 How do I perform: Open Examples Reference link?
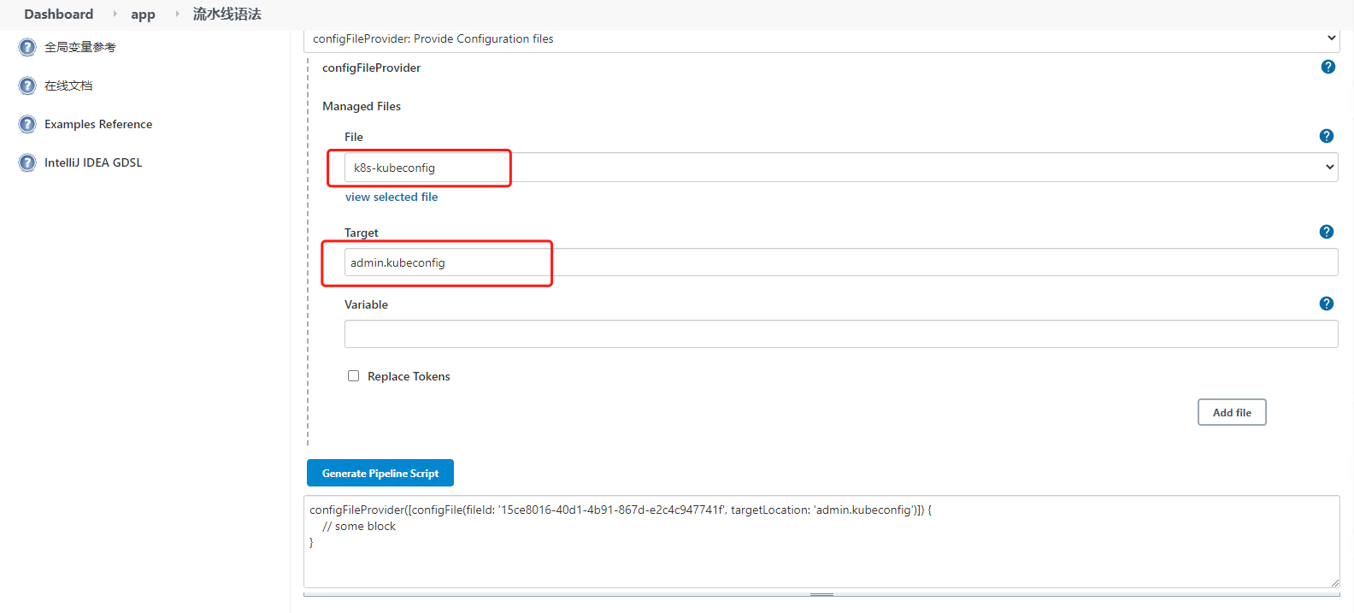[98, 124]
